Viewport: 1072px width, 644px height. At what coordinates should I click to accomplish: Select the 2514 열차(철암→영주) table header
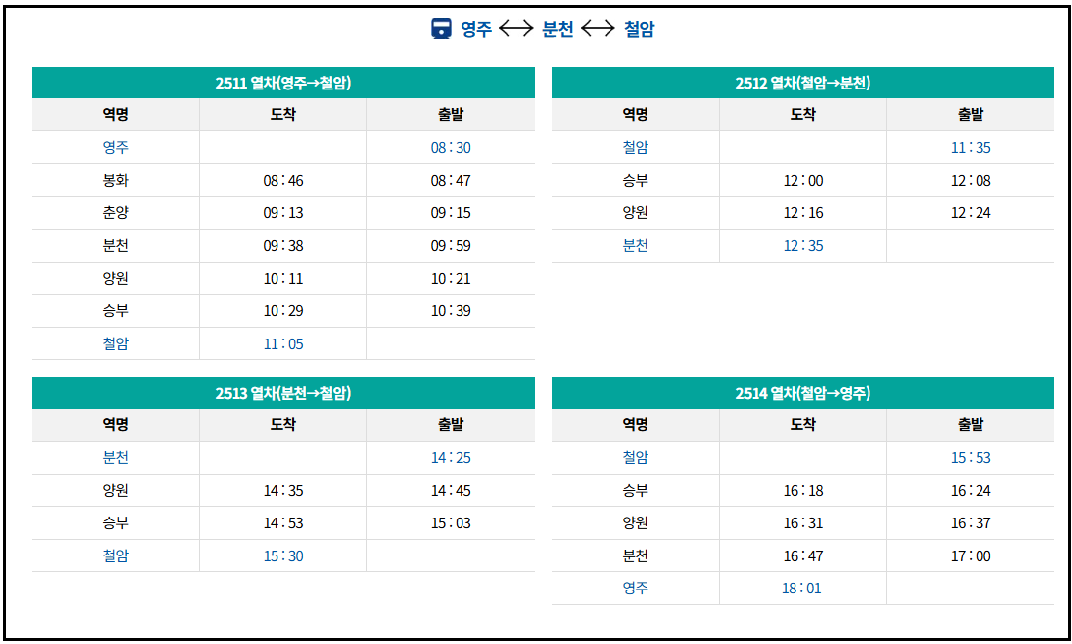[803, 393]
